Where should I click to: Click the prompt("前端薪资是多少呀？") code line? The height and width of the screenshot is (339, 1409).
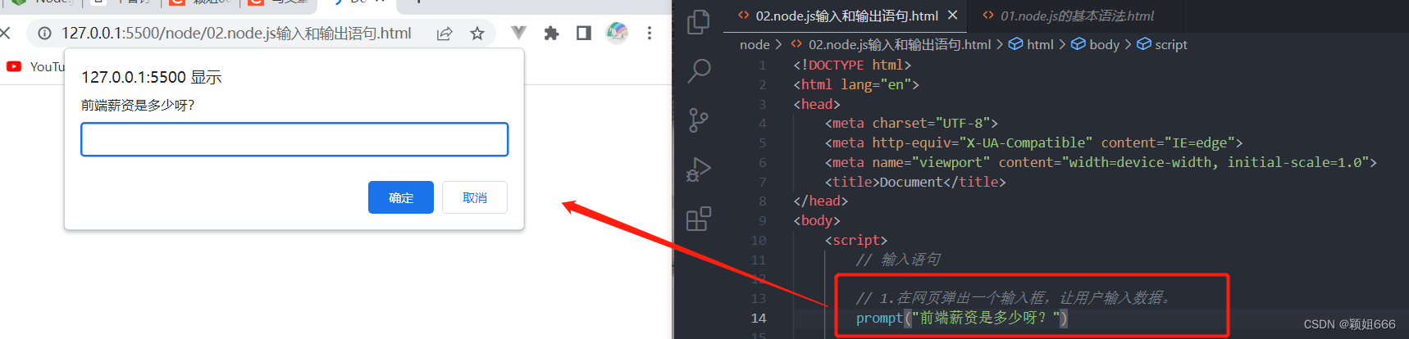tap(962, 318)
